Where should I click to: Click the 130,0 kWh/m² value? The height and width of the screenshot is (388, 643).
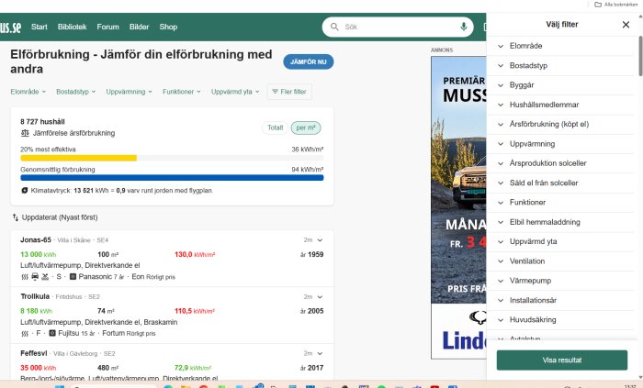tap(195, 254)
